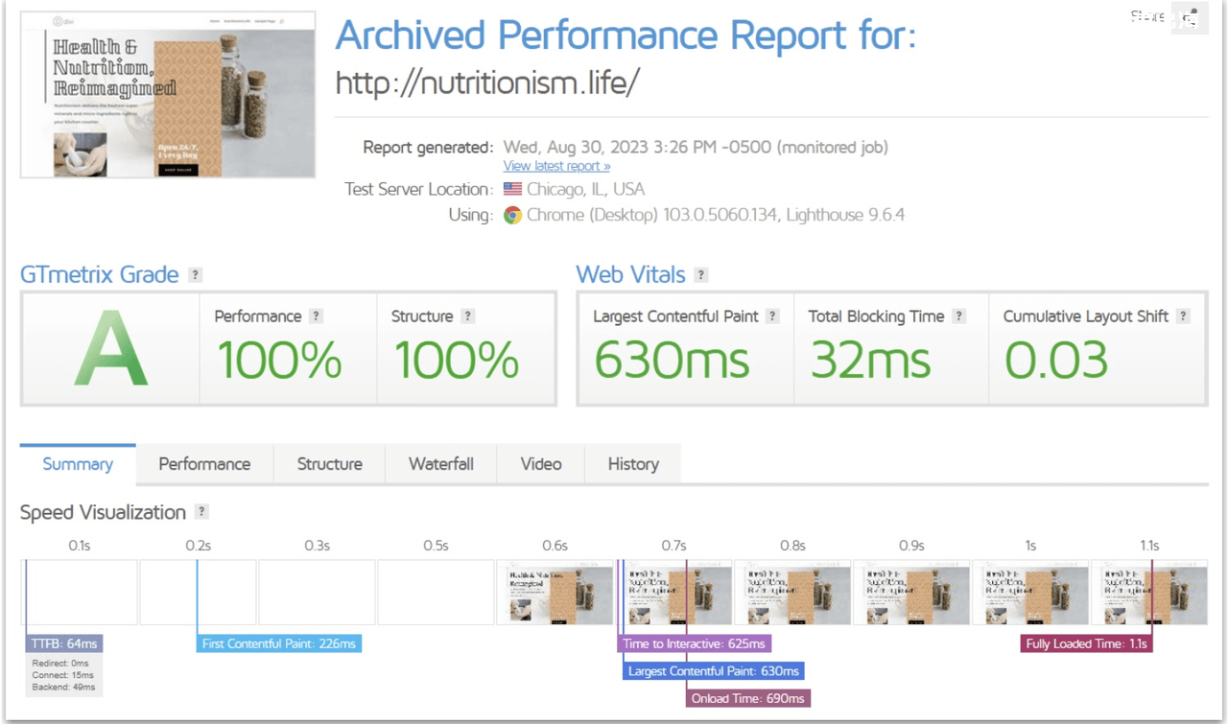Click the Chrome browser icon
The height and width of the screenshot is (724, 1228).
(512, 215)
